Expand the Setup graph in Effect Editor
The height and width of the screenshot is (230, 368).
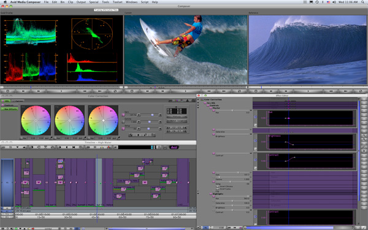click(x=251, y=182)
